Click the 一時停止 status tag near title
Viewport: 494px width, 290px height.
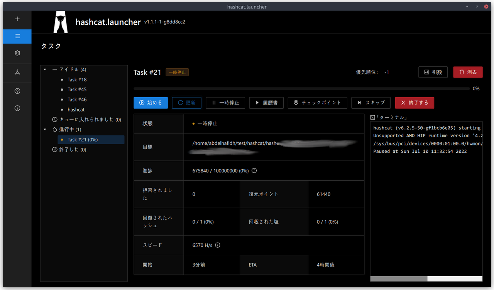(x=177, y=72)
